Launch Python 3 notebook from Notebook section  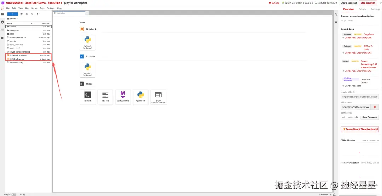pos(87,43)
